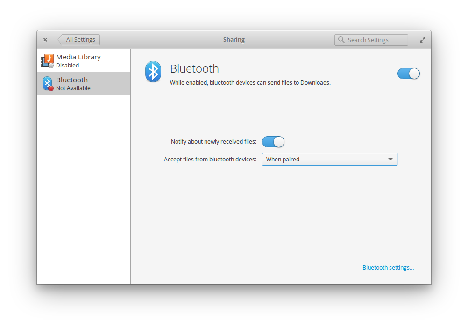
Task: Close the Sharing settings window
Action: tap(45, 40)
